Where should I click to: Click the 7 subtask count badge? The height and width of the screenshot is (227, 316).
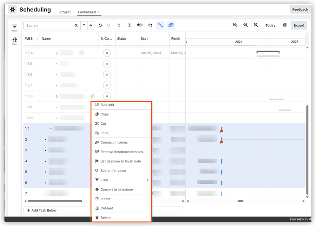(x=81, y=53)
